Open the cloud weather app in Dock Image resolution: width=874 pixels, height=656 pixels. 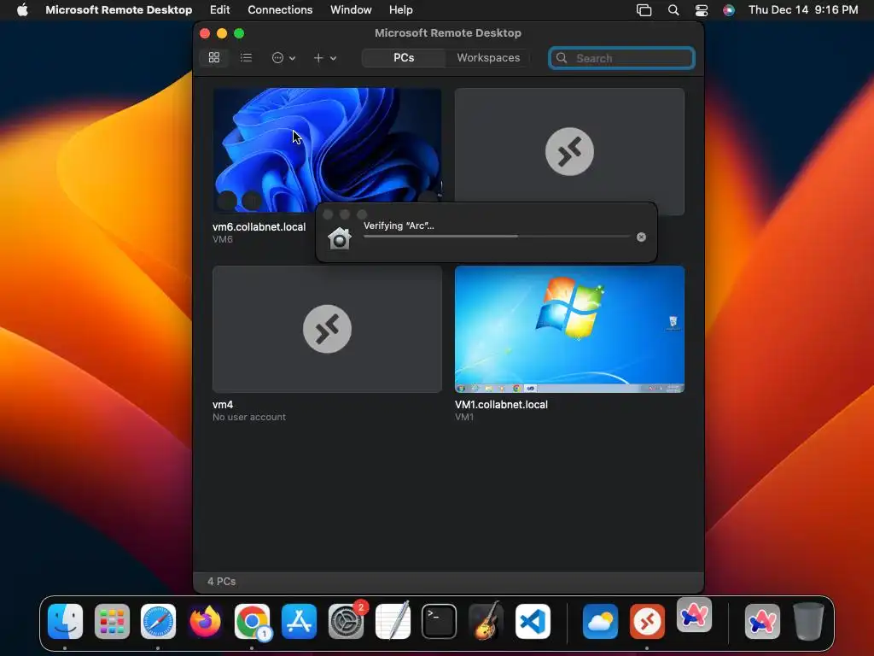pyautogui.click(x=600, y=621)
